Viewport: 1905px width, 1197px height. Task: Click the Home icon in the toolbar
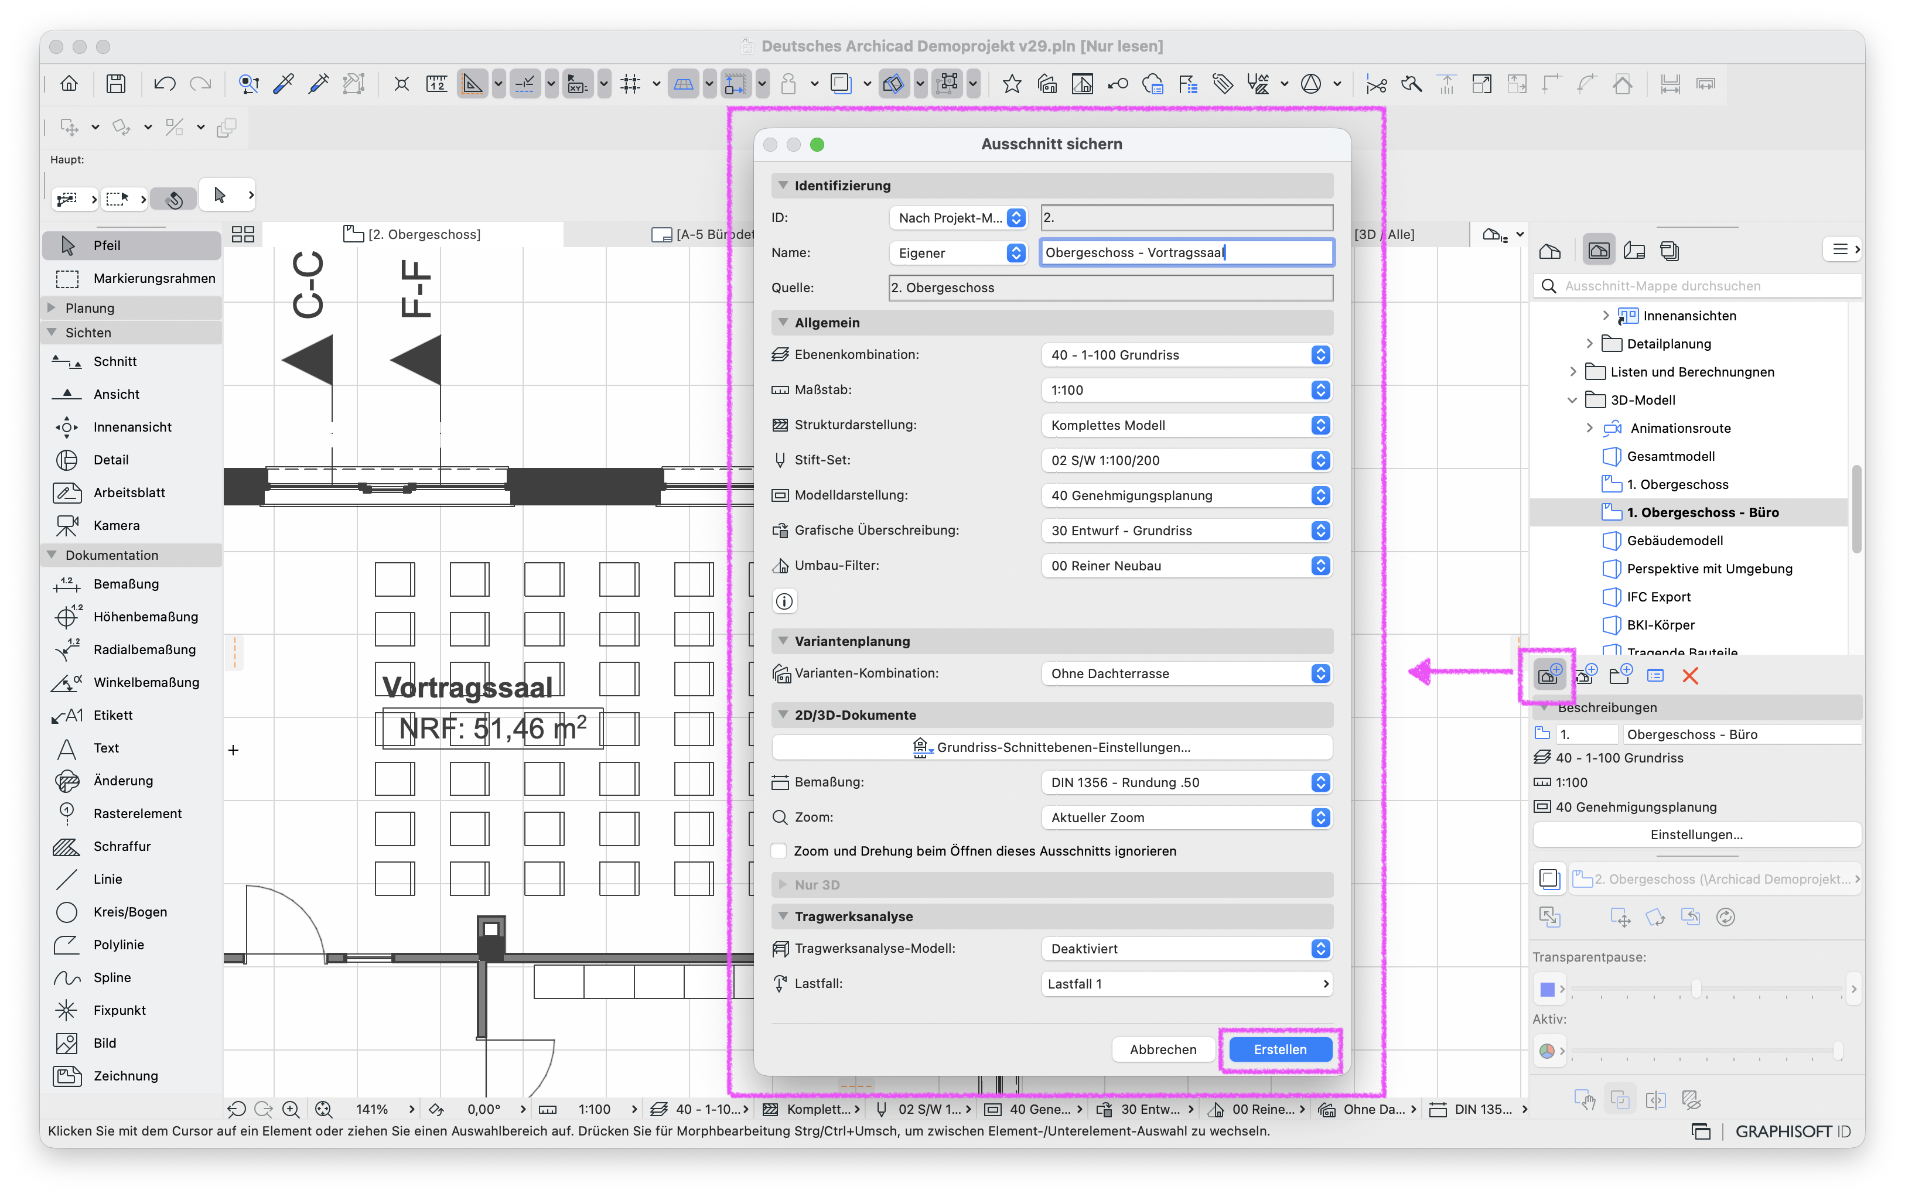coord(70,83)
